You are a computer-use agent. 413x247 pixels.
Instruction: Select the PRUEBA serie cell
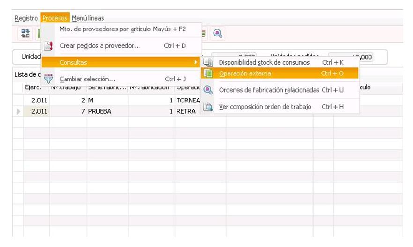pyautogui.click(x=108, y=111)
